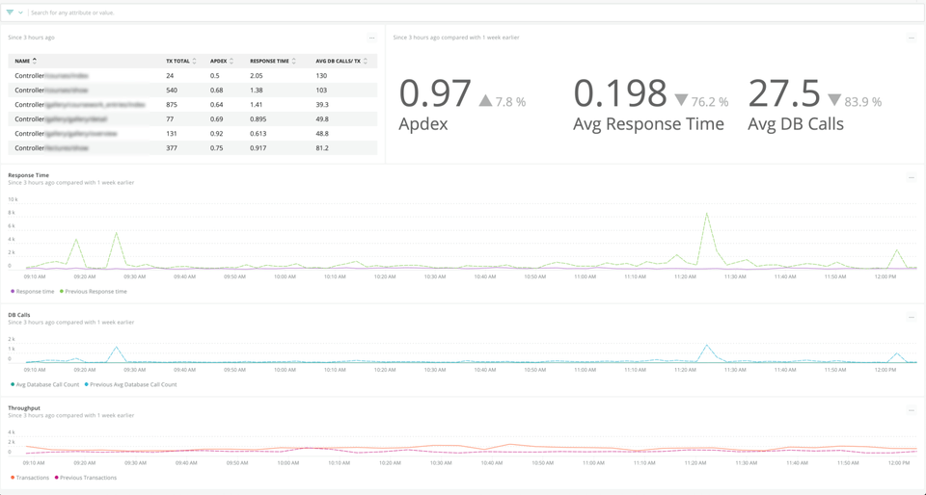This screenshot has width=926, height=495.
Task: Select the 0.198 Avg Response Time value
Action: (x=620, y=94)
